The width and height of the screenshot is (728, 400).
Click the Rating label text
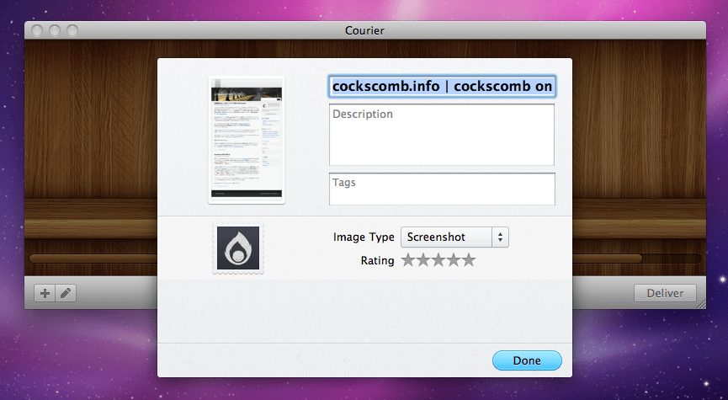[x=377, y=260]
